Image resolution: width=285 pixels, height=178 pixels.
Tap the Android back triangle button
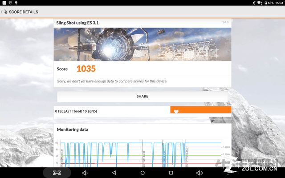point(114,173)
